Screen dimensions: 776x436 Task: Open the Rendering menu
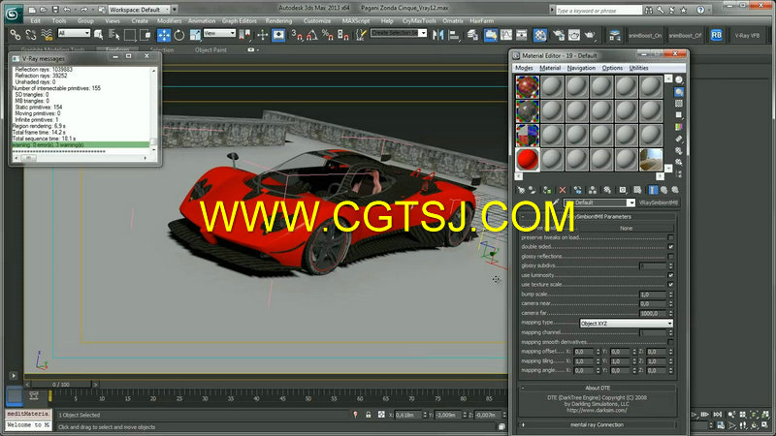(x=278, y=21)
